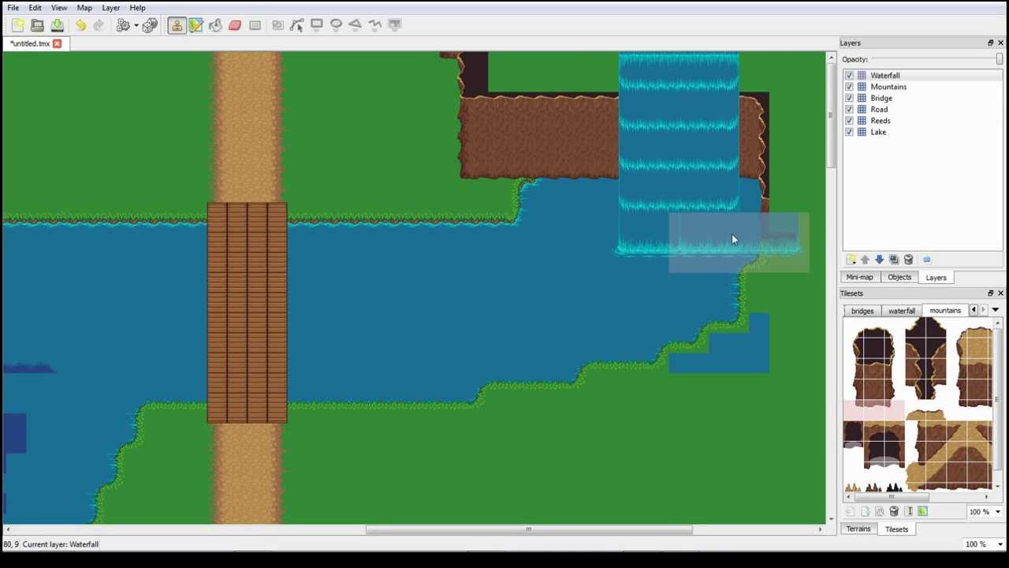Click the Remove Tileset trash icon
This screenshot has height=568, width=1009.
tap(894, 512)
